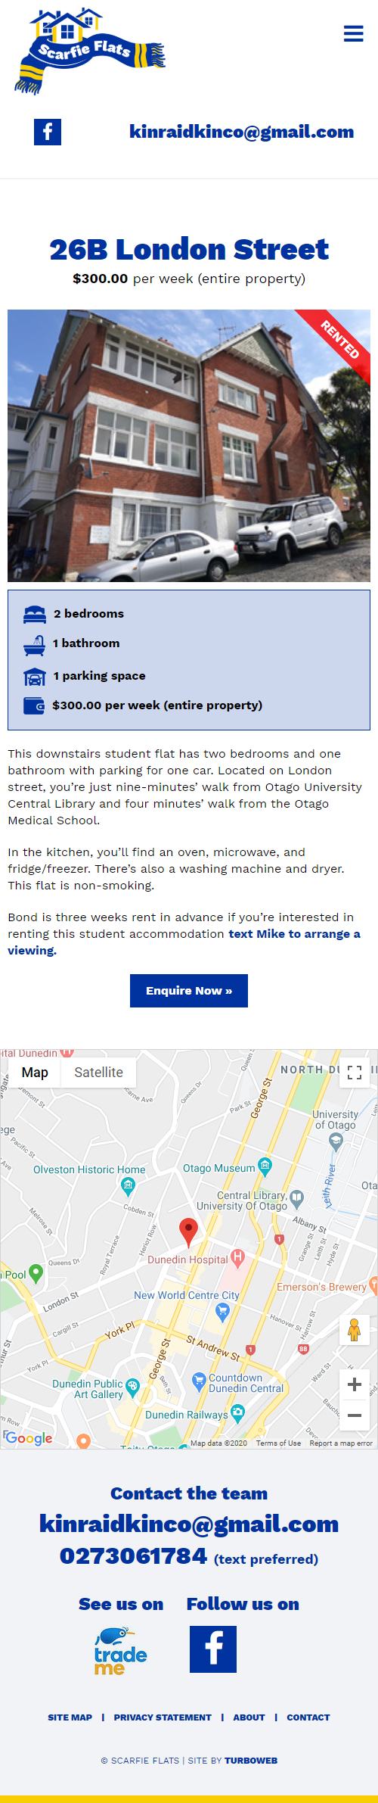Open the Privacy Statement footer link

tap(163, 1717)
